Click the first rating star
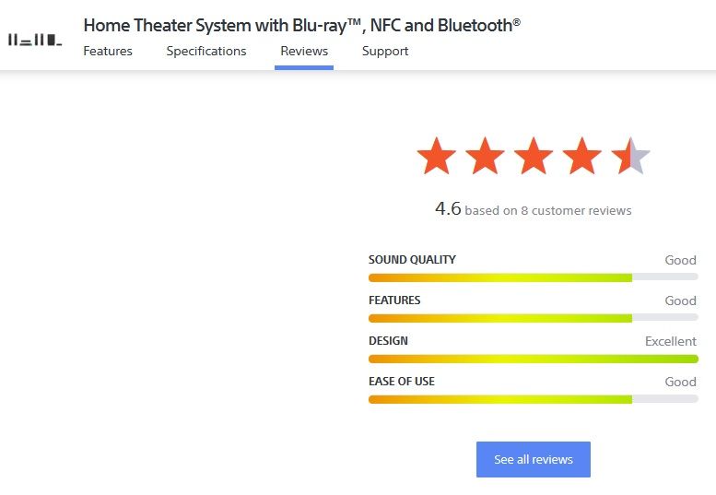The height and width of the screenshot is (495, 716). click(436, 156)
